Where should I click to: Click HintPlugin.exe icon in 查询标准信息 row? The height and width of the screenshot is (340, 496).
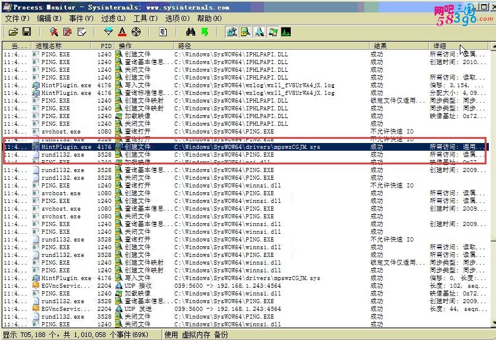pos(36,93)
